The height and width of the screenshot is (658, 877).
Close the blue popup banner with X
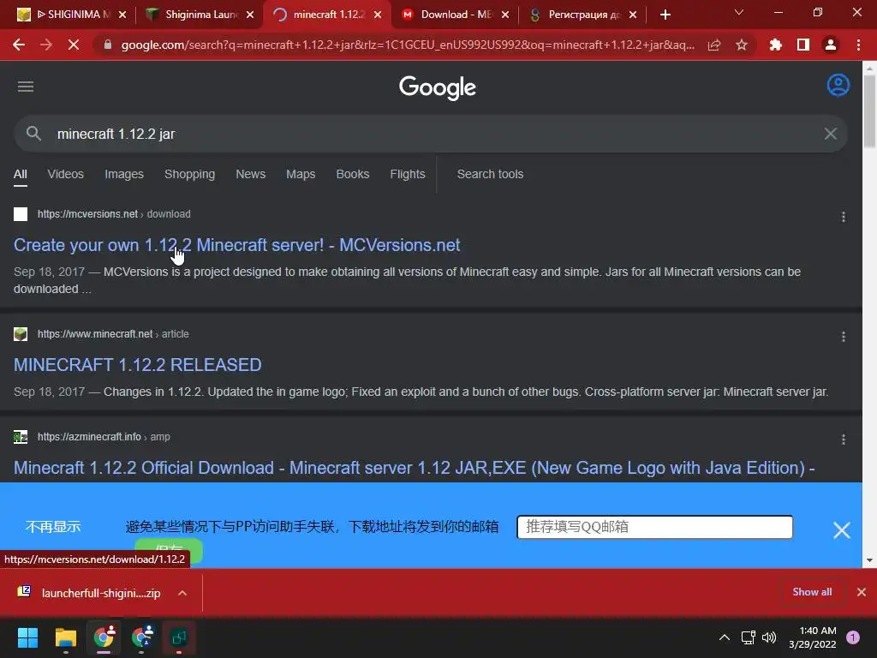coord(841,529)
